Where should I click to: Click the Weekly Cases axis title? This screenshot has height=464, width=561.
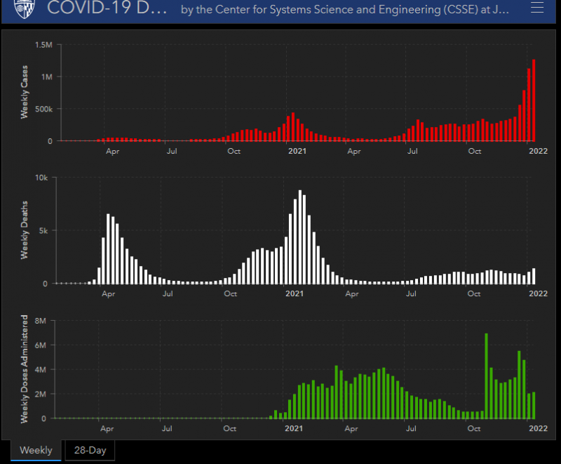click(25, 93)
